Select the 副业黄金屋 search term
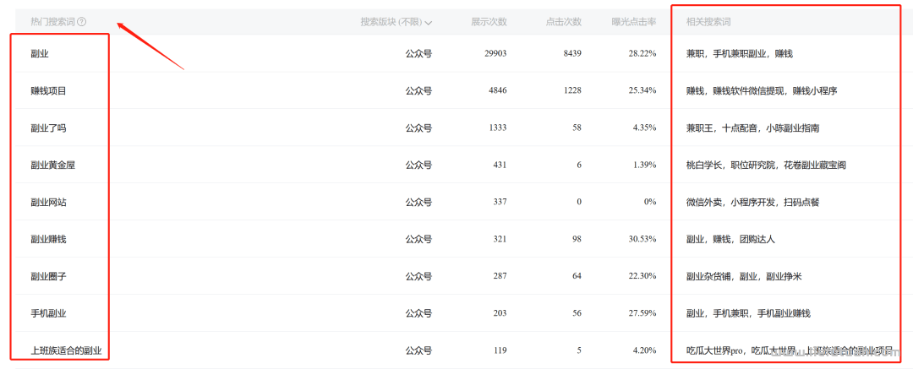This screenshot has height=369, width=913. tap(52, 165)
